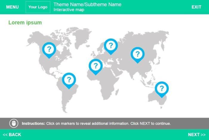
Task: Click the question marker in central Asia
Action: click(x=137, y=54)
